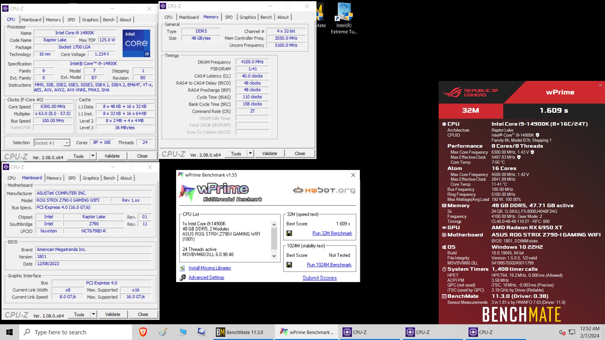Click the Intel Core i9 logo in CPU-Z
The height and width of the screenshot is (340, 605).
tap(136, 43)
